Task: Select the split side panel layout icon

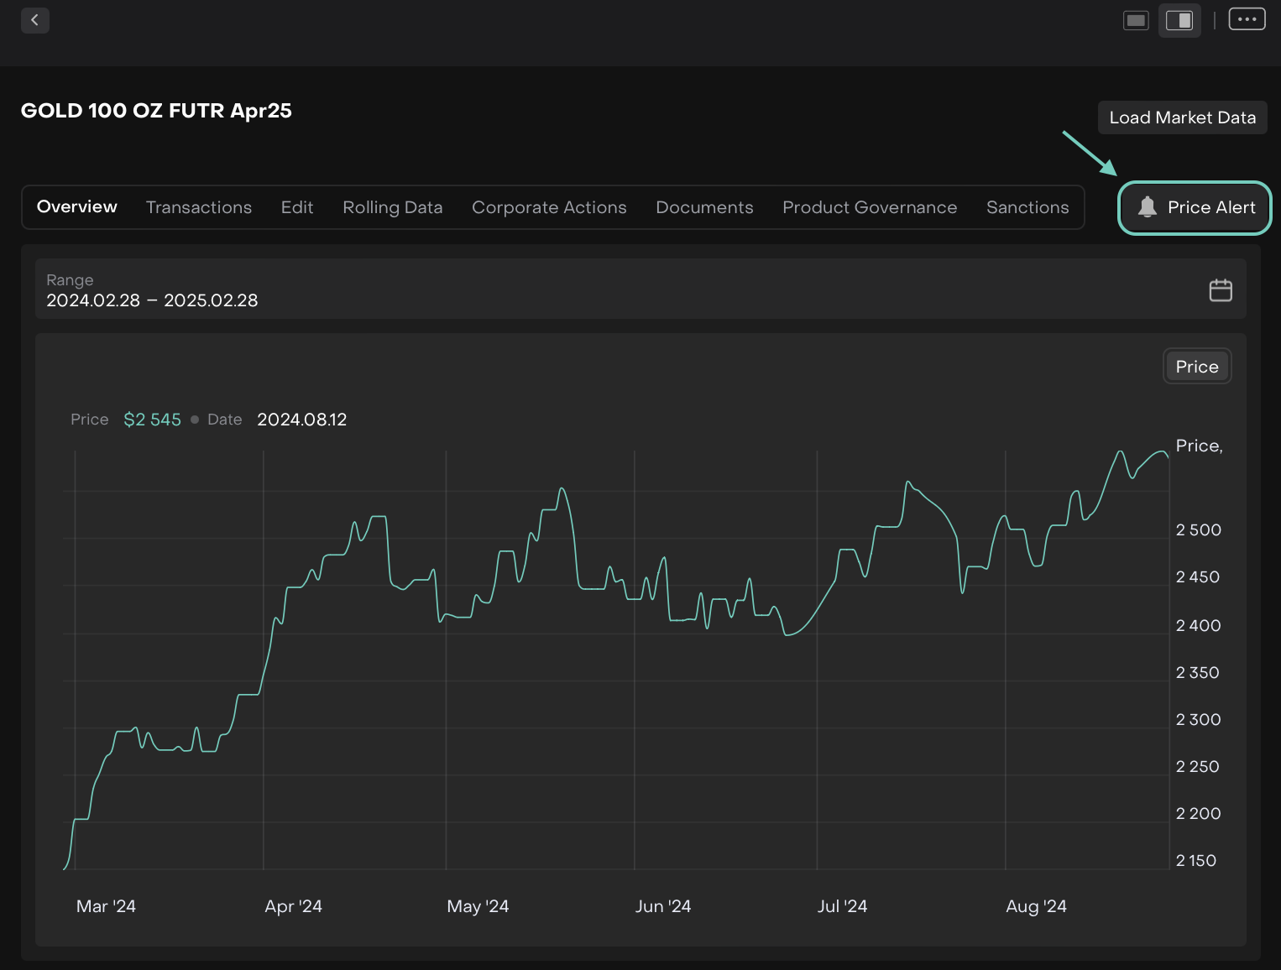Action: (1179, 20)
